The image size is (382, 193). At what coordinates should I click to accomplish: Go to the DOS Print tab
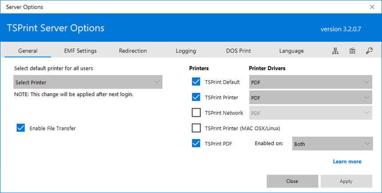tap(238, 51)
